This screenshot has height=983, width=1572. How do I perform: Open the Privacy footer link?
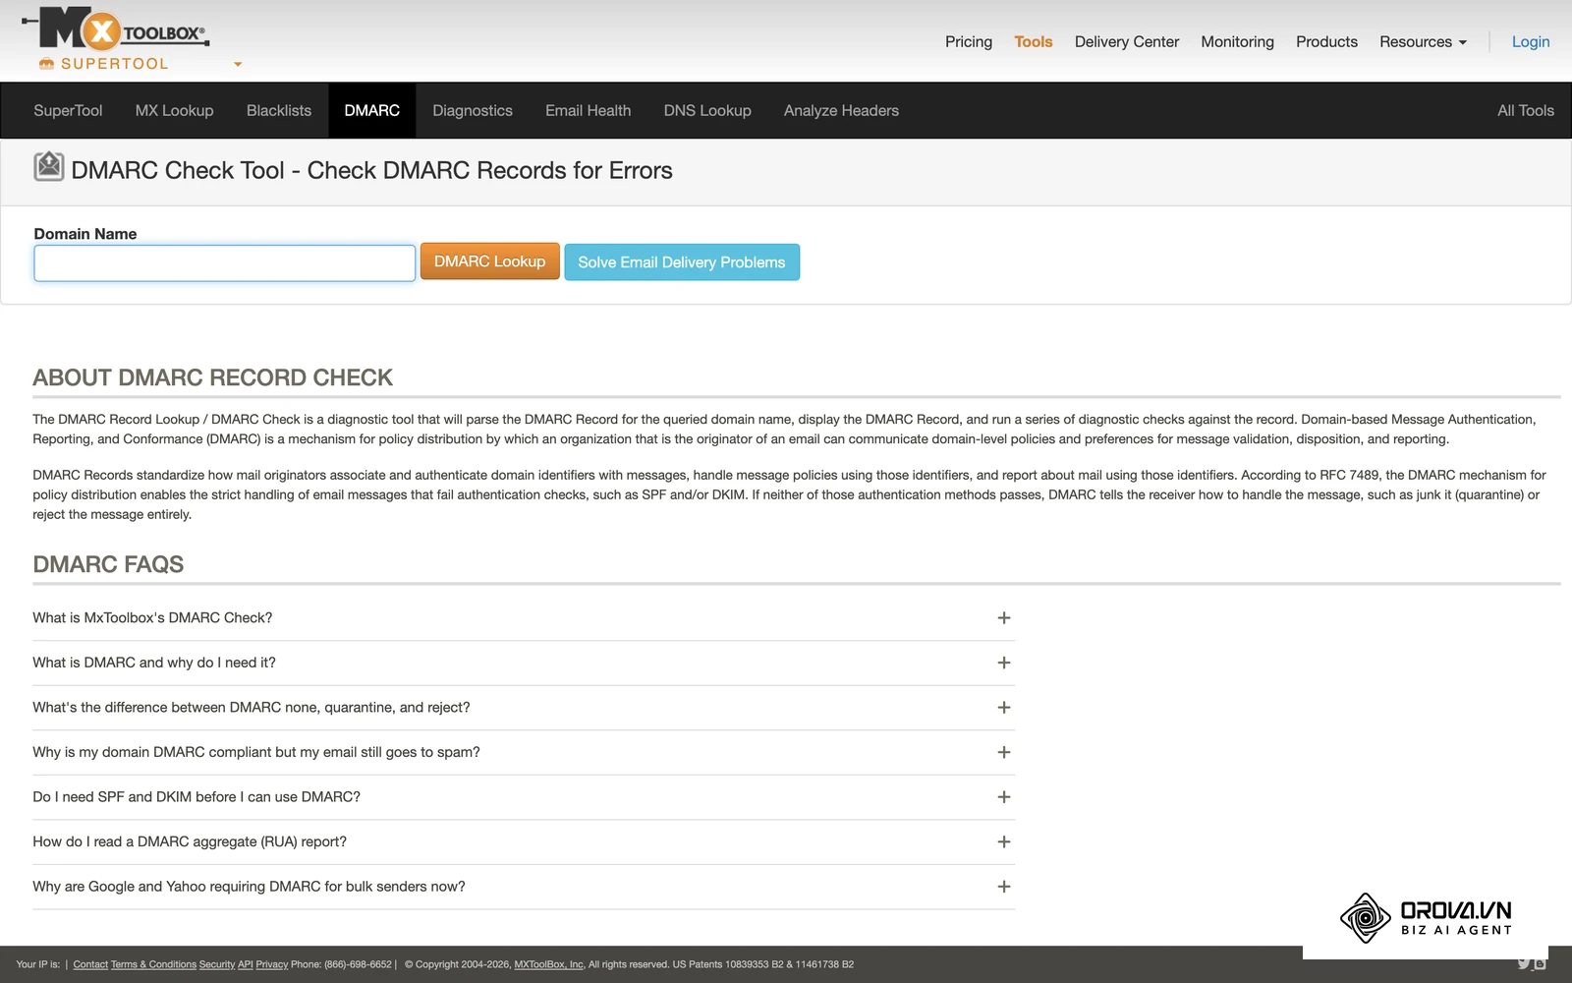click(272, 964)
